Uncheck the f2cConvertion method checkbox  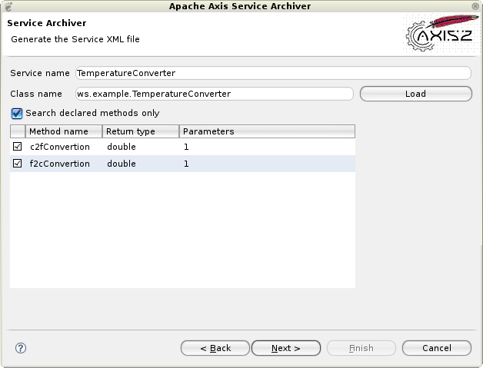17,164
